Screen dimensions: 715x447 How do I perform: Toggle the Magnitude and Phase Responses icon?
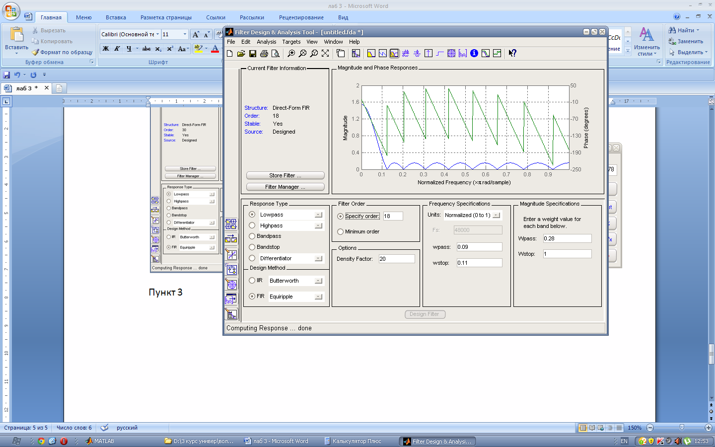point(394,53)
